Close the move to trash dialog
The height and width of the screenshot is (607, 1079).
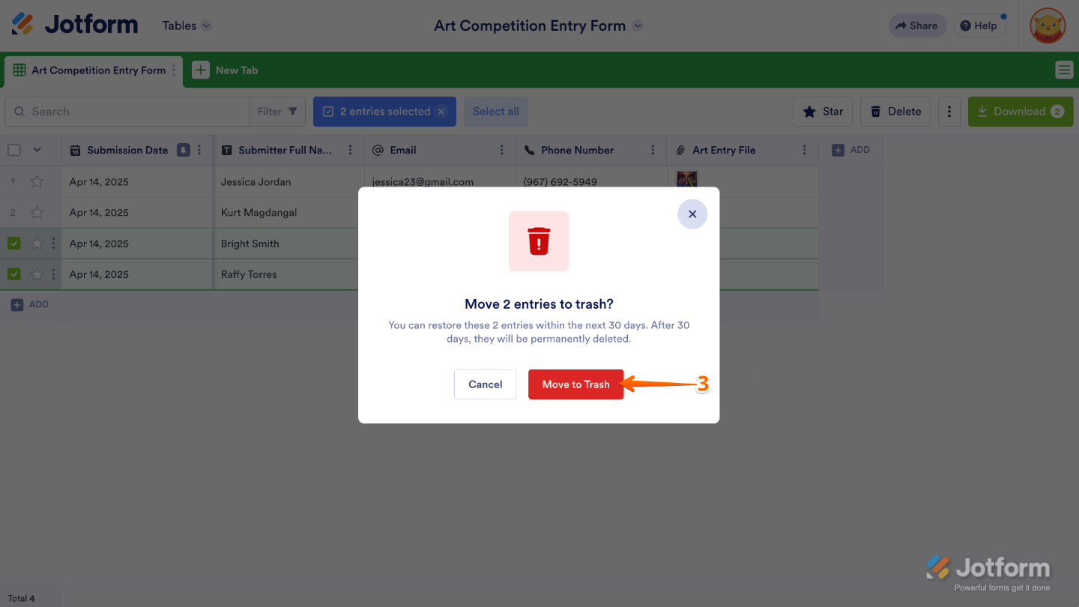pos(692,214)
